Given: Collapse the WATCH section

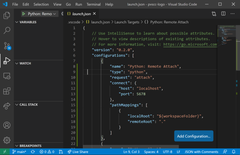Looking at the screenshot, I should (x=25, y=63).
